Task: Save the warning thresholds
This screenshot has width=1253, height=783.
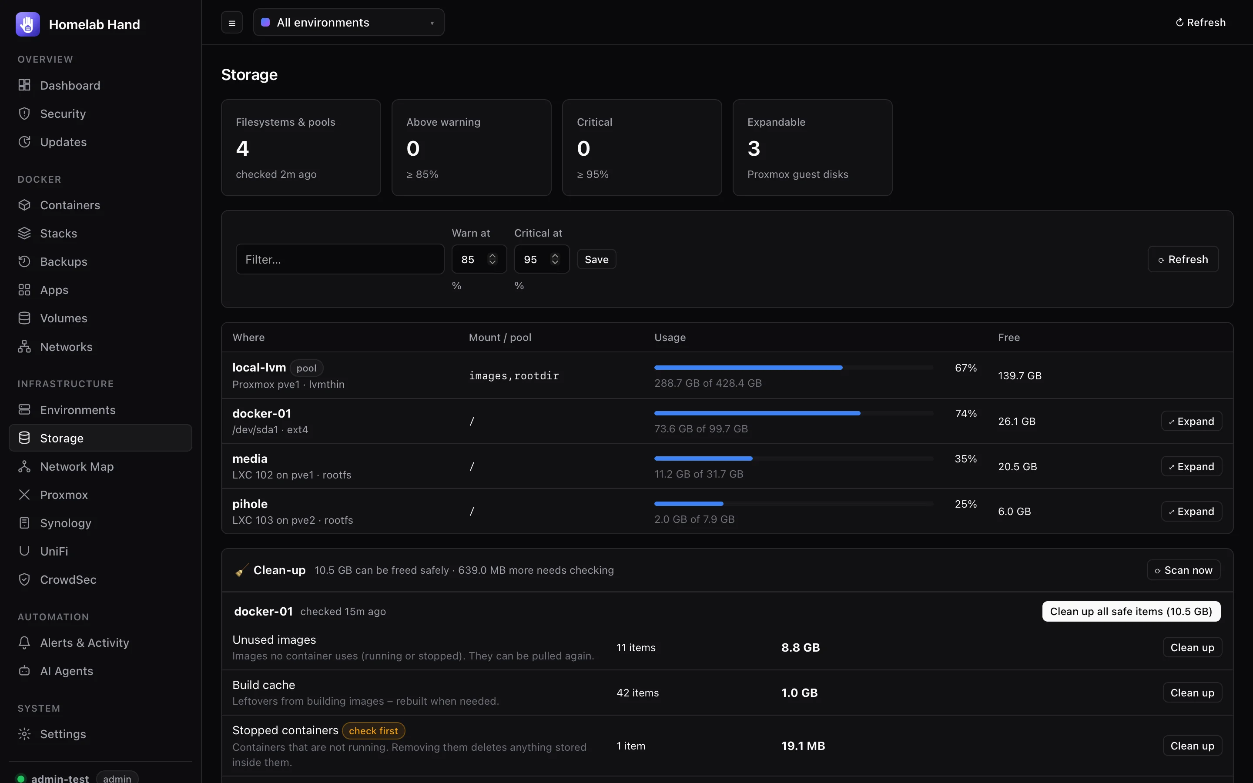Action: pyautogui.click(x=596, y=259)
